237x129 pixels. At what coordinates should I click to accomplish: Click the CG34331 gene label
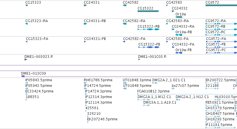pos(92,3)
